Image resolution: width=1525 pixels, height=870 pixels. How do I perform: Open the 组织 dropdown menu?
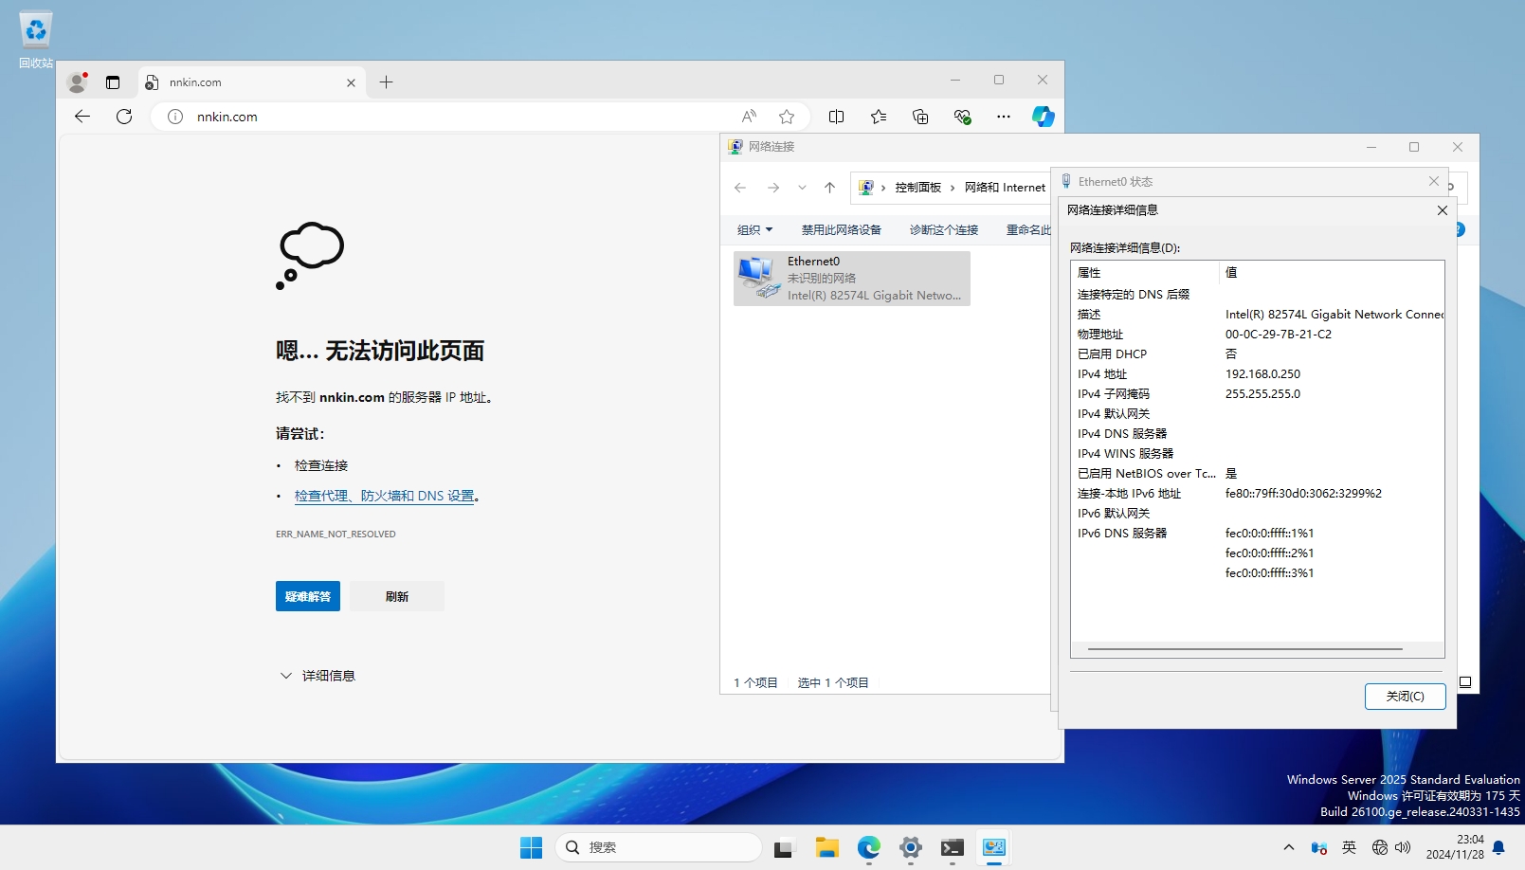[755, 230]
